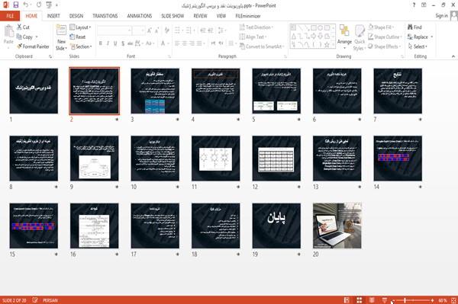Expand the Section dropdown
The width and height of the screenshot is (458, 304).
click(81, 46)
